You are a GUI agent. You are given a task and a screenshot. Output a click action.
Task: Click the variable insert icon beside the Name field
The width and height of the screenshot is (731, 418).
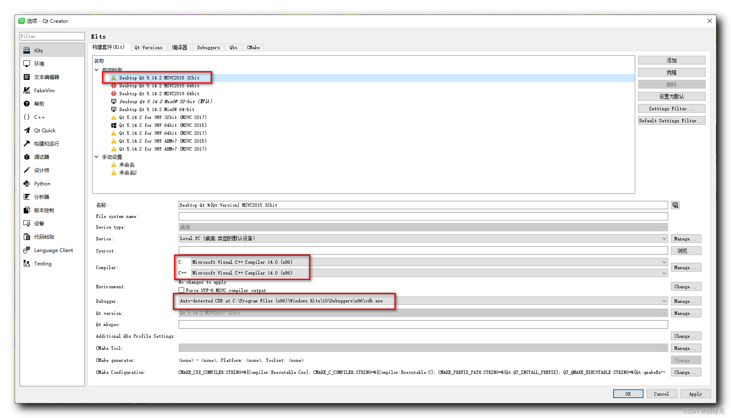(675, 205)
